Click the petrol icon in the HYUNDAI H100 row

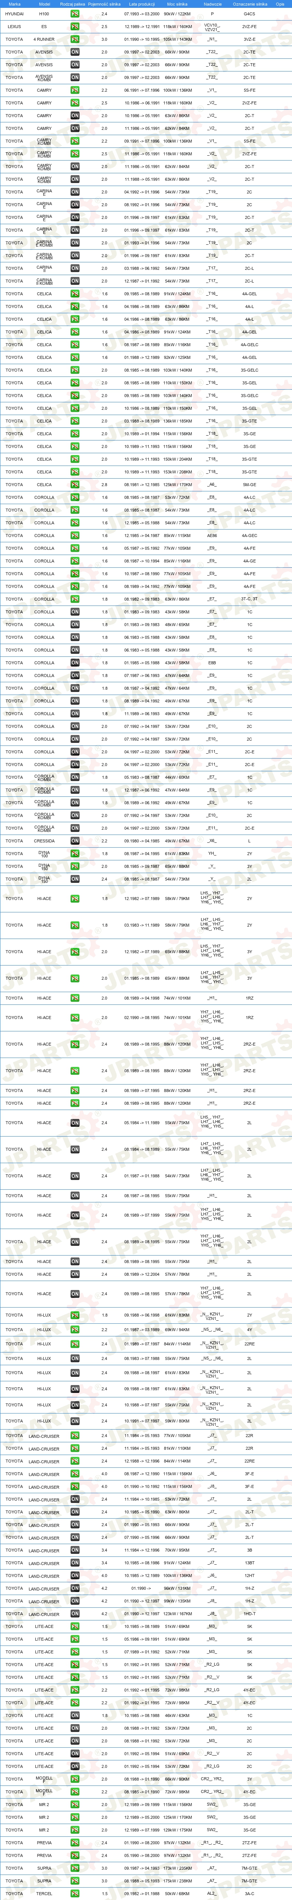click(75, 14)
